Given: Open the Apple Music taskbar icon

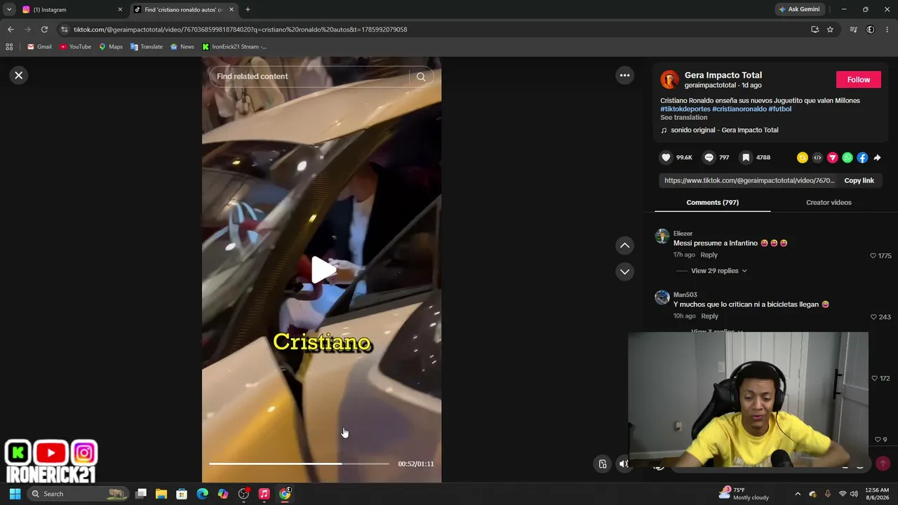Looking at the screenshot, I should (264, 494).
